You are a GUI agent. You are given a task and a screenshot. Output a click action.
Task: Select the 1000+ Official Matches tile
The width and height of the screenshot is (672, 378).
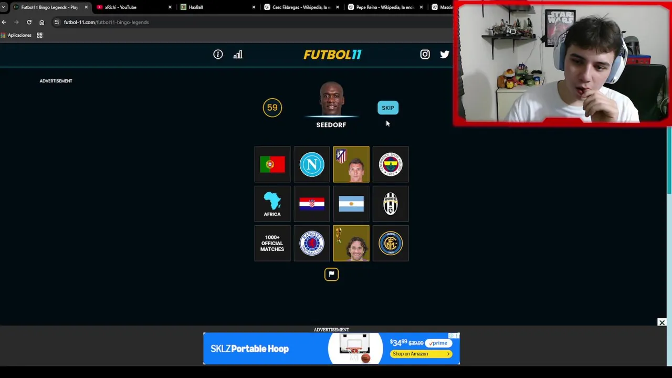[x=272, y=243]
